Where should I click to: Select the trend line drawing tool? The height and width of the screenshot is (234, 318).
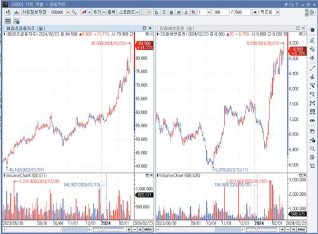312,69
